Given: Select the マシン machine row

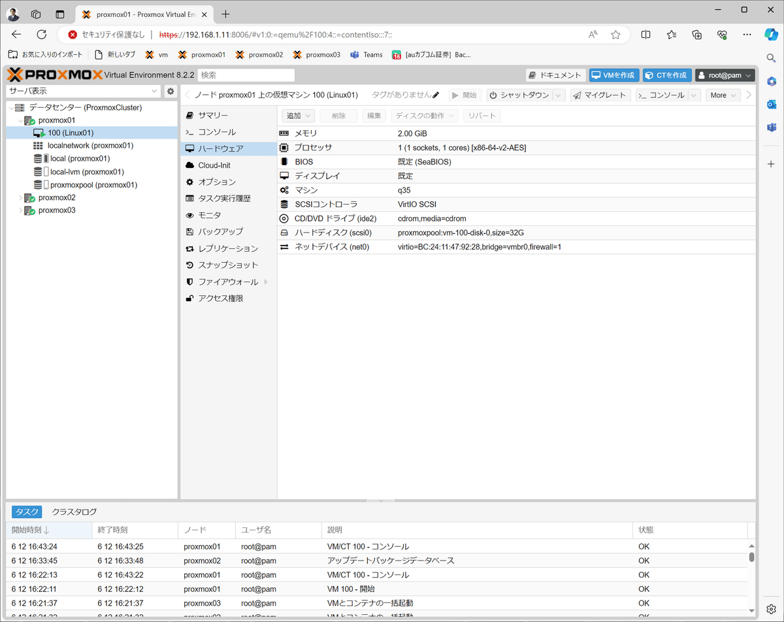Looking at the screenshot, I should (x=516, y=190).
